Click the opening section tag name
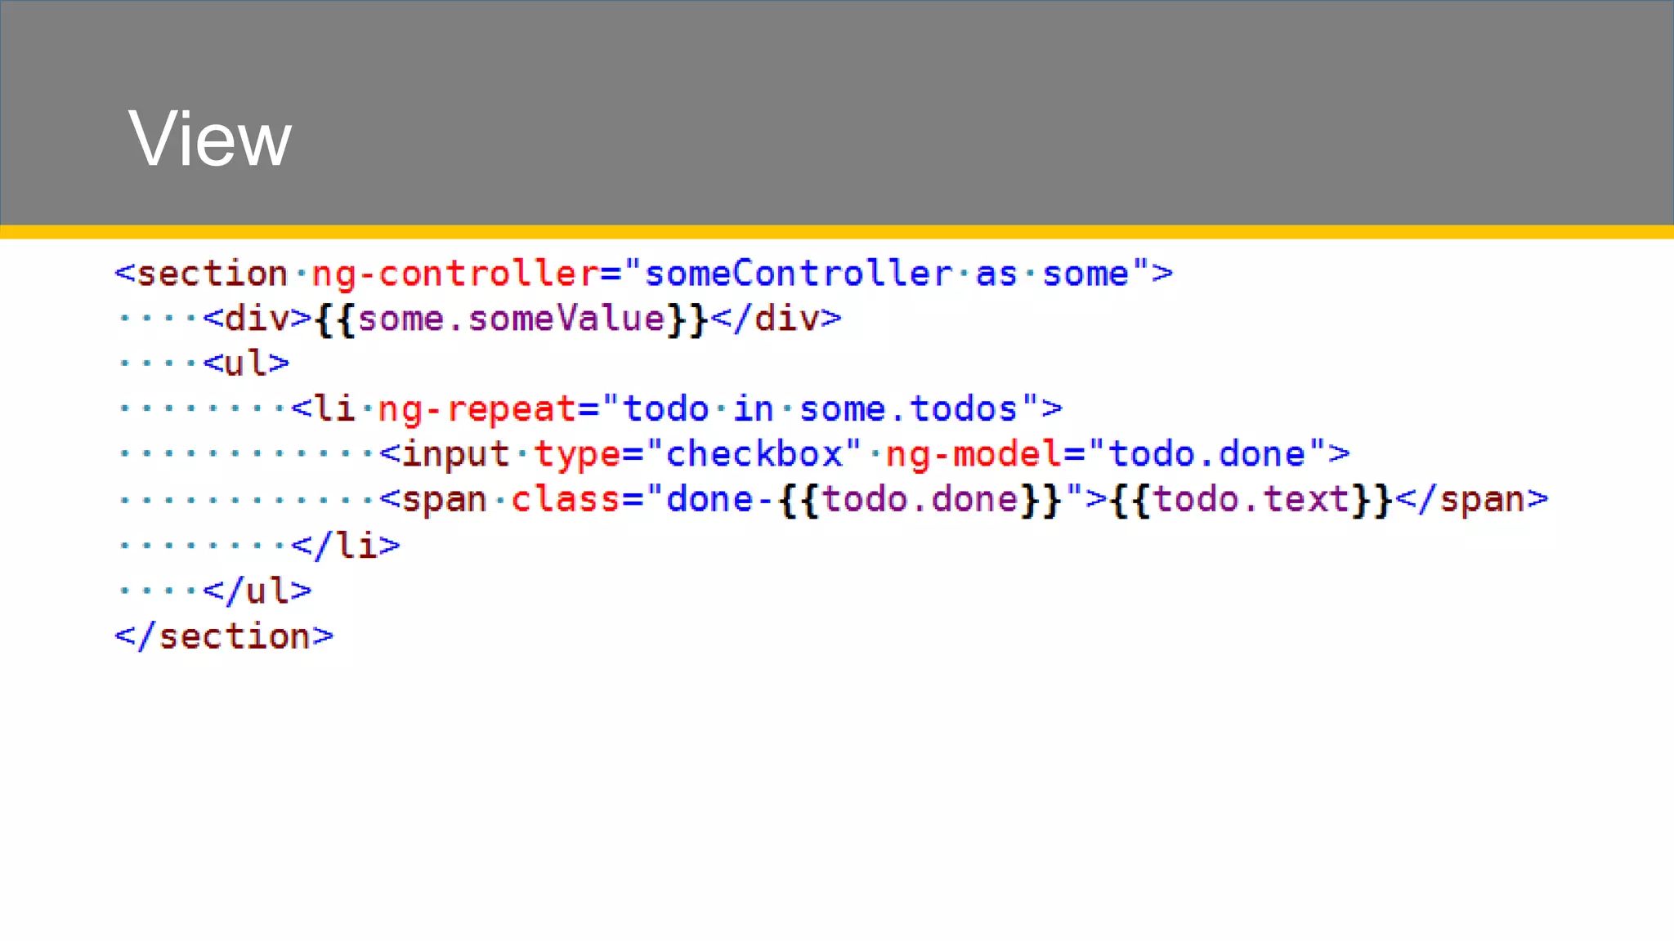Viewport: 1674px width, 941px height. pyautogui.click(x=212, y=274)
